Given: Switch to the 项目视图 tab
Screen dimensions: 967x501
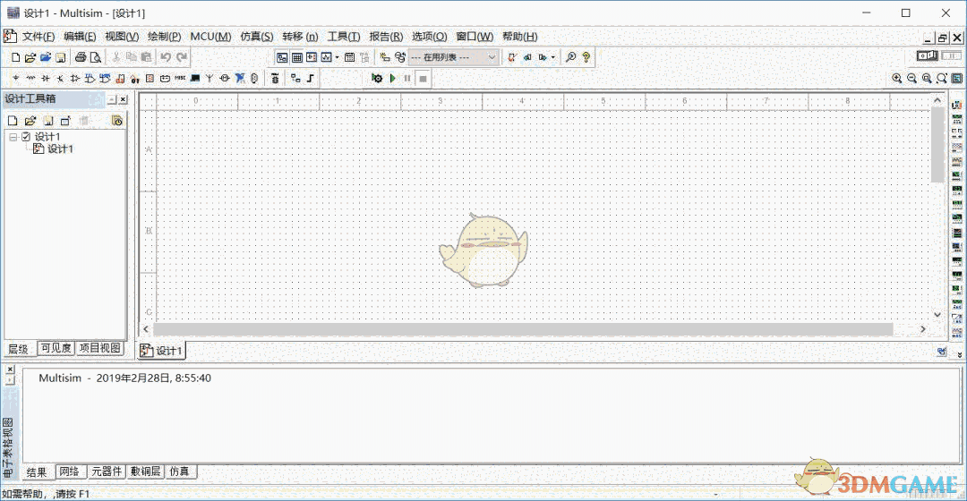Looking at the screenshot, I should [x=100, y=348].
